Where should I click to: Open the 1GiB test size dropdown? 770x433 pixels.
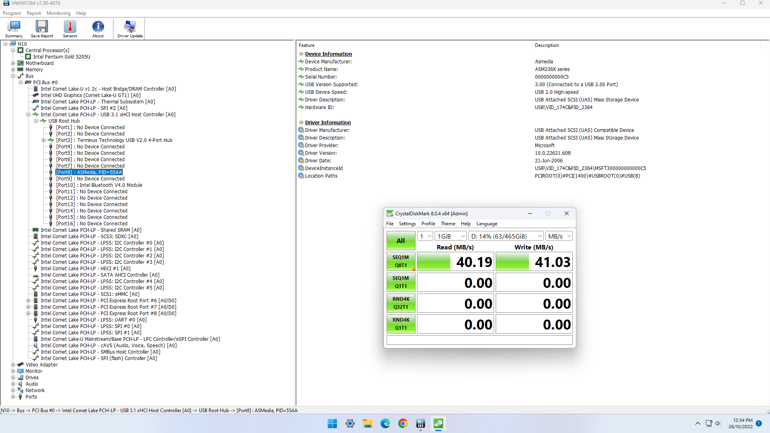tap(451, 236)
